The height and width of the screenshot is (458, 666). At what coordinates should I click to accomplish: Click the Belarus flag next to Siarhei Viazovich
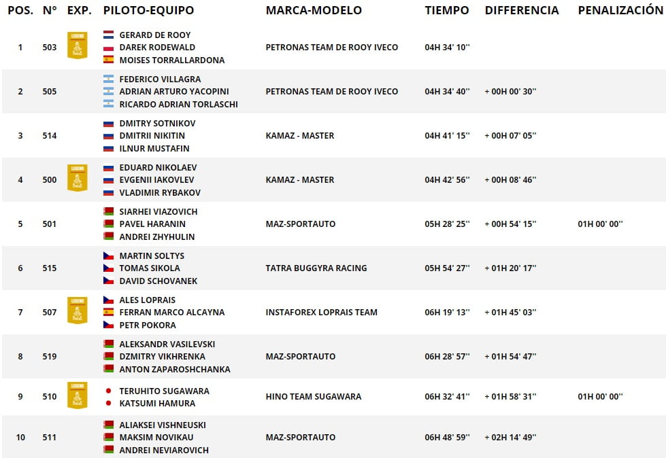(109, 211)
